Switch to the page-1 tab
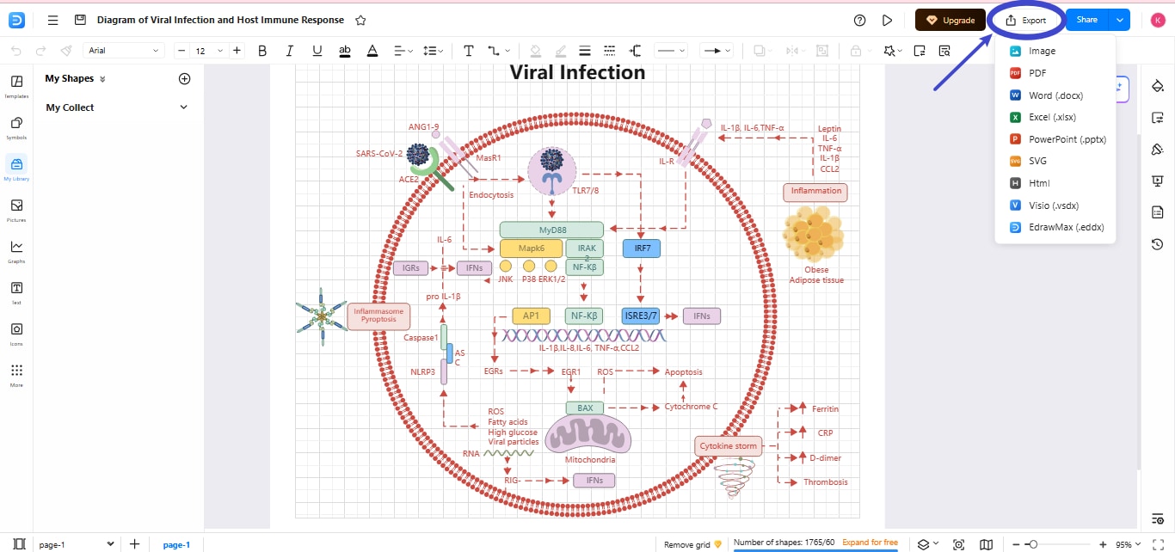 pyautogui.click(x=176, y=543)
